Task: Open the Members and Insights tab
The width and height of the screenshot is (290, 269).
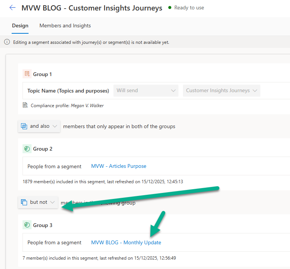Action: coord(65,26)
